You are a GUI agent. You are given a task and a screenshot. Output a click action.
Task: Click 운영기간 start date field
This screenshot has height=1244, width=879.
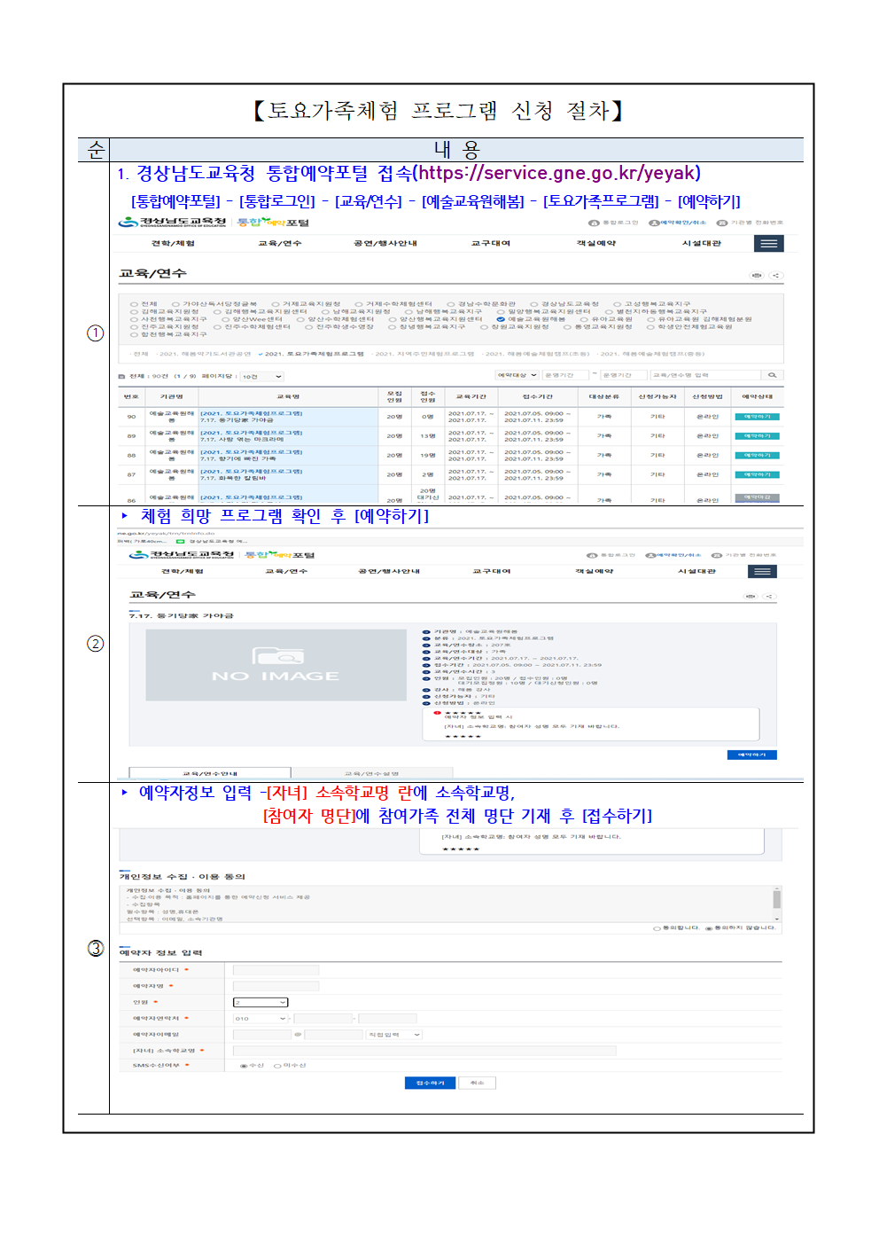565,375
